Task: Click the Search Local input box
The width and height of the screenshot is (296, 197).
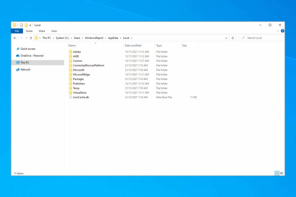Action: tap(262, 38)
